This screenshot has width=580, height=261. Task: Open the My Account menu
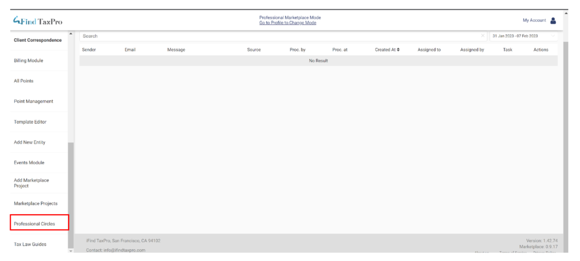534,20
